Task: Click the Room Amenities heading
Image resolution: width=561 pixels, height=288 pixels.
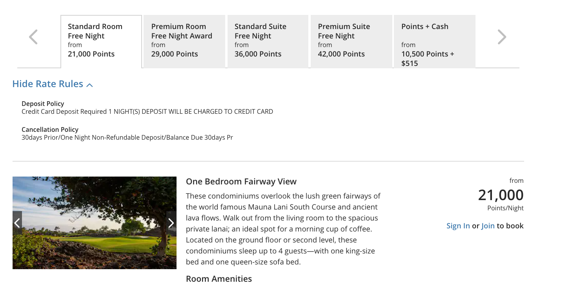Action: [x=219, y=279]
